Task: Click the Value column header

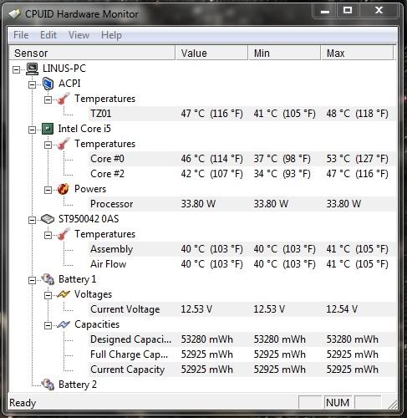Action: tap(211, 53)
